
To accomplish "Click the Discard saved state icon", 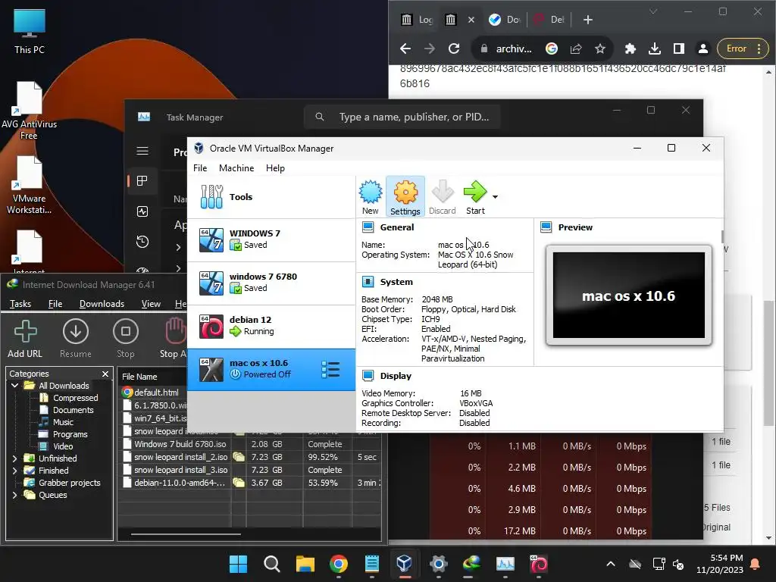I will coord(442,197).
